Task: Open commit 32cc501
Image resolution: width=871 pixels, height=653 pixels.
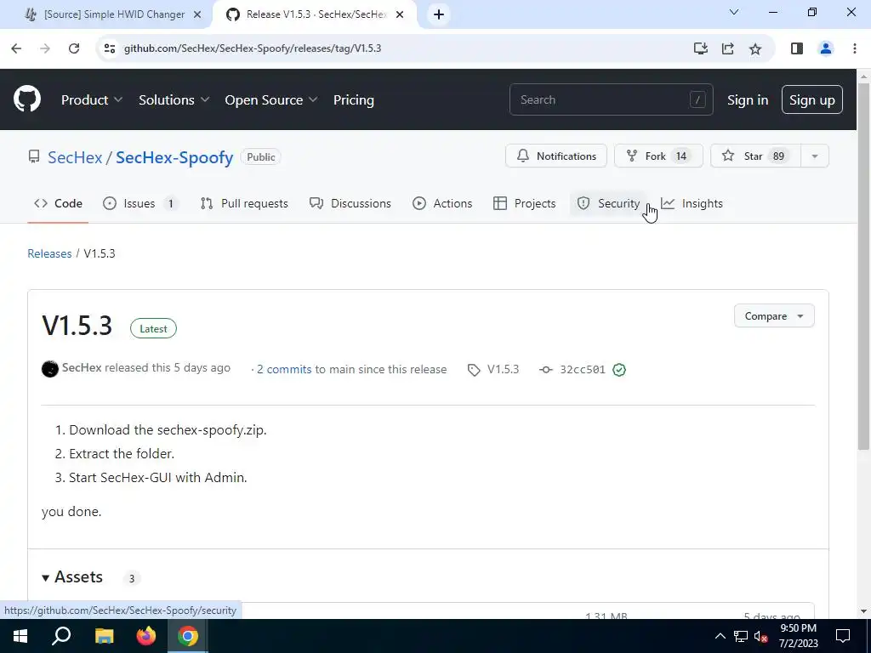Action: (x=582, y=369)
